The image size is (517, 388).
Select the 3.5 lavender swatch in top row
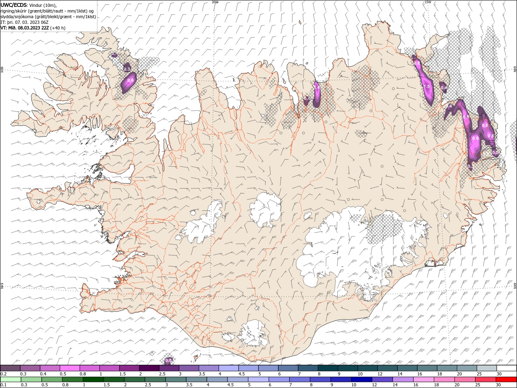[x=209, y=368]
